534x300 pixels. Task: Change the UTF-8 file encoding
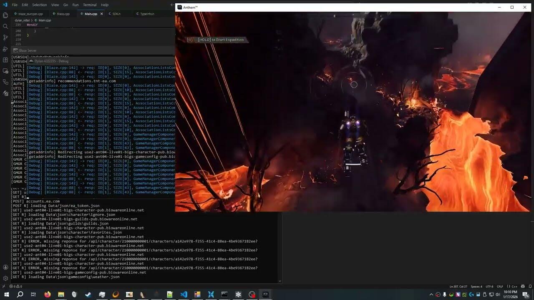tap(489, 287)
